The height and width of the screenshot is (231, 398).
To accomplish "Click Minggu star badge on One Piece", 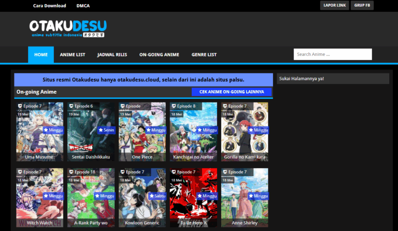I will (156, 130).
